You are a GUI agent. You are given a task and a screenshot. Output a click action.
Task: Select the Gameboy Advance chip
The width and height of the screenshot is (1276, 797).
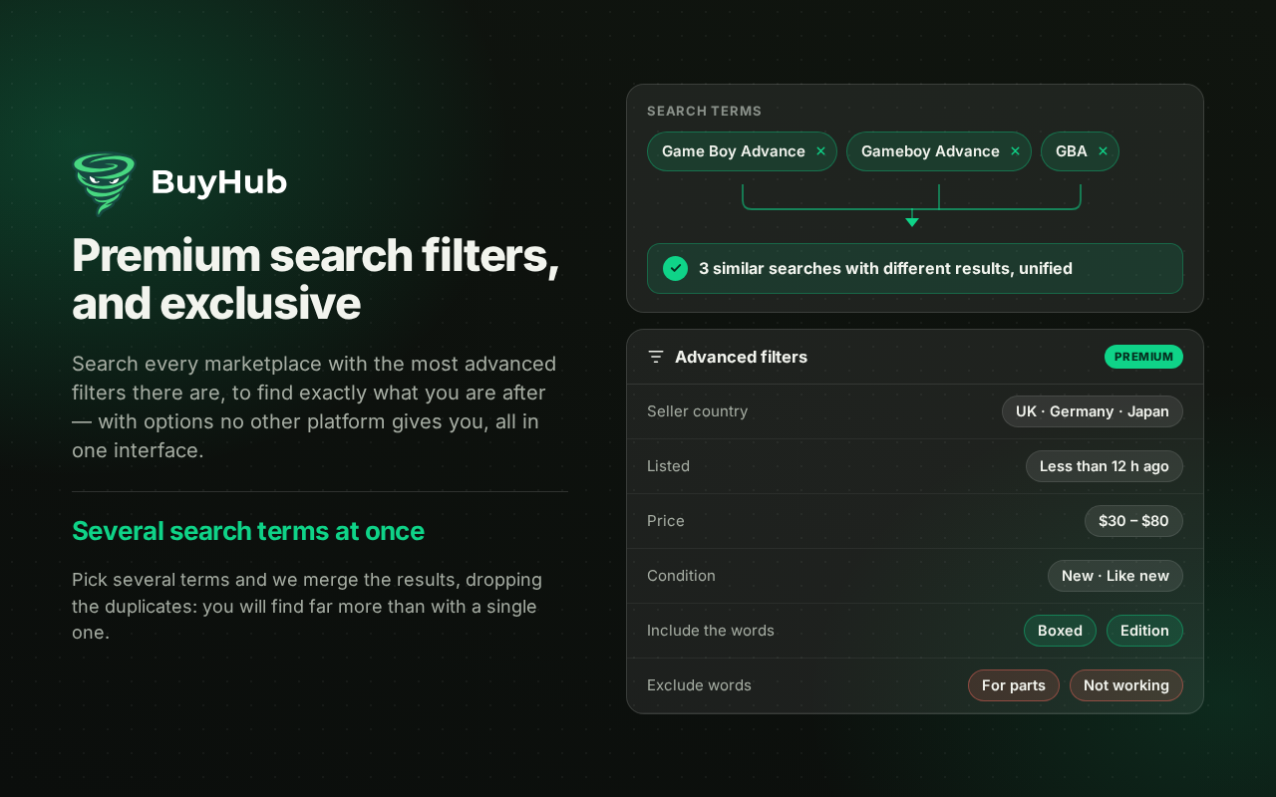coord(938,151)
